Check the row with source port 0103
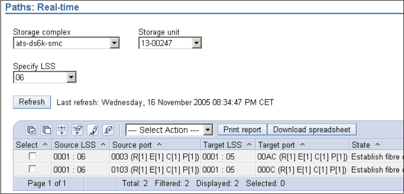Screen dimensions: 404x194 click(x=33, y=169)
